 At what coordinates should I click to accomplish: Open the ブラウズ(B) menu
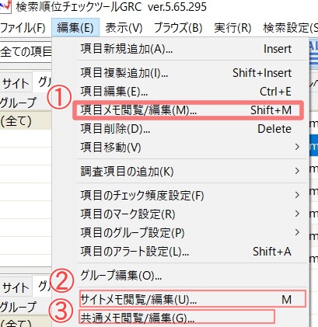pyautogui.click(x=178, y=27)
